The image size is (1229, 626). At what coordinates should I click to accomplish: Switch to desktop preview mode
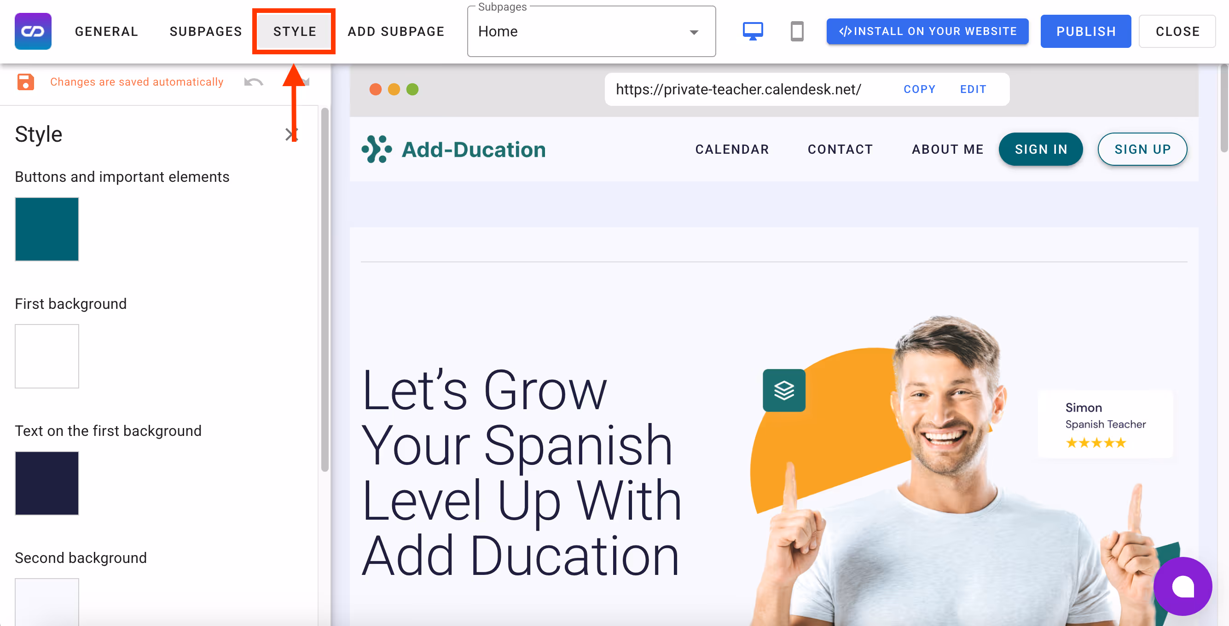[753, 31]
